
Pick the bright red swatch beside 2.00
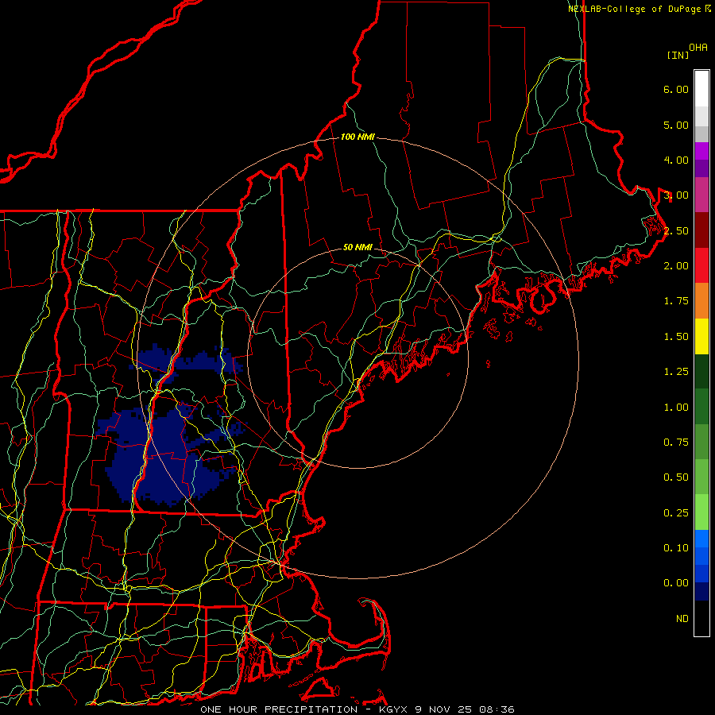[701, 265]
